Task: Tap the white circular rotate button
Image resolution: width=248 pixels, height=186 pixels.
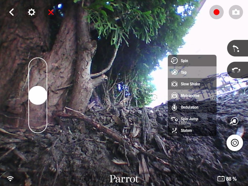Action: (235, 143)
